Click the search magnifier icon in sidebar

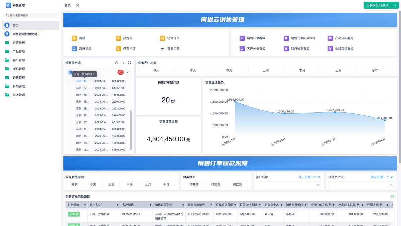point(7,15)
